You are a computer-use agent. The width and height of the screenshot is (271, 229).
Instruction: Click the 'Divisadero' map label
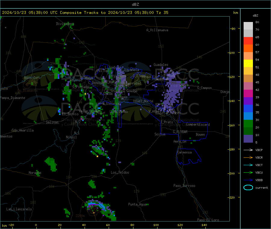[65, 24]
